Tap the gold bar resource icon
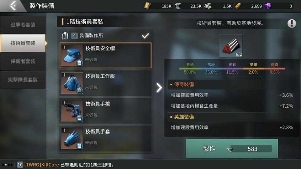 coord(238,6)
